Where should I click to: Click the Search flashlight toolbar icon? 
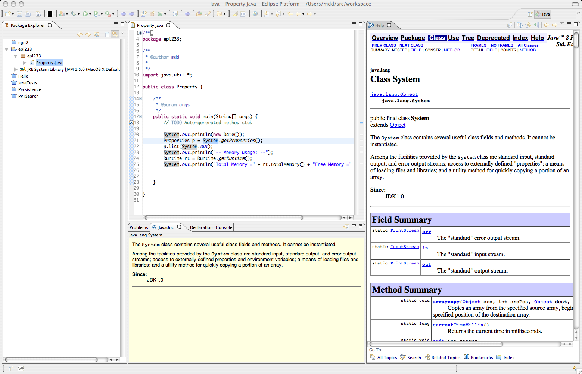(x=208, y=14)
